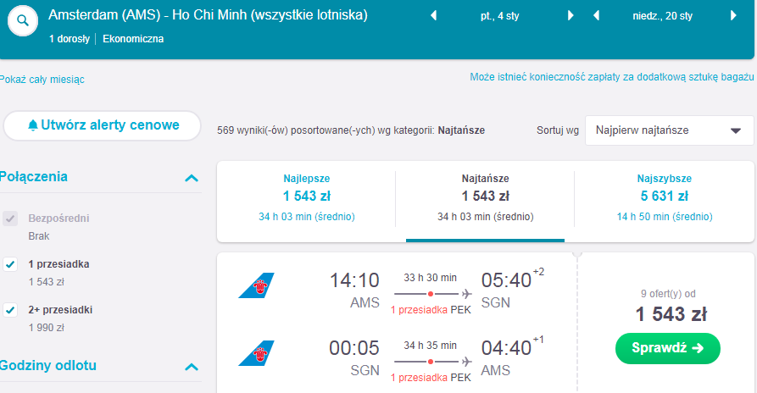Image resolution: width=757 pixels, height=393 pixels.
Task: Collapse the Połączenia filter section
Action: point(192,178)
